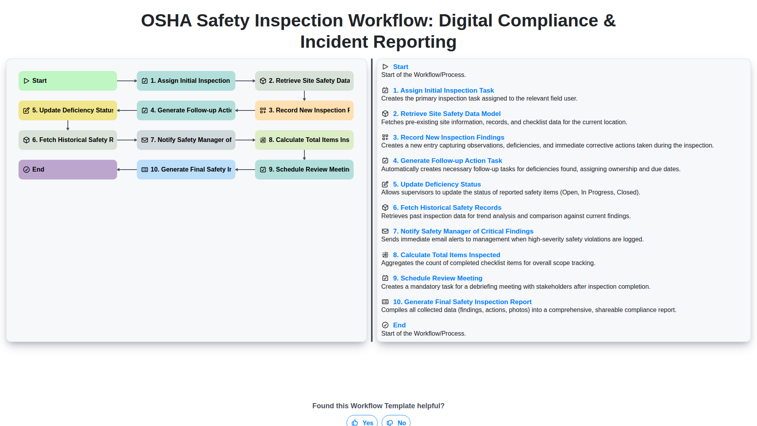Click icon beside Assign Initial Inspection Task heading
This screenshot has width=757, height=426.
tap(385, 90)
